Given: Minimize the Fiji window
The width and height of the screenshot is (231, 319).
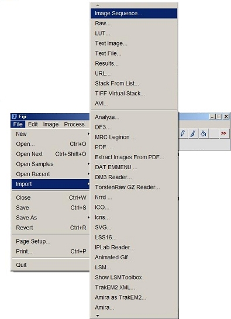Looking at the screenshot, I should (212, 116).
